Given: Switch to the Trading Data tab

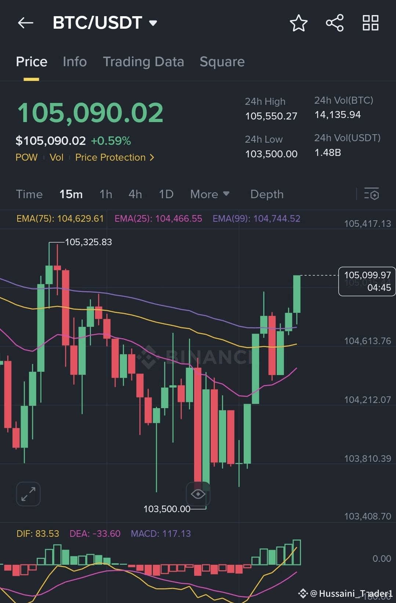Looking at the screenshot, I should (143, 62).
